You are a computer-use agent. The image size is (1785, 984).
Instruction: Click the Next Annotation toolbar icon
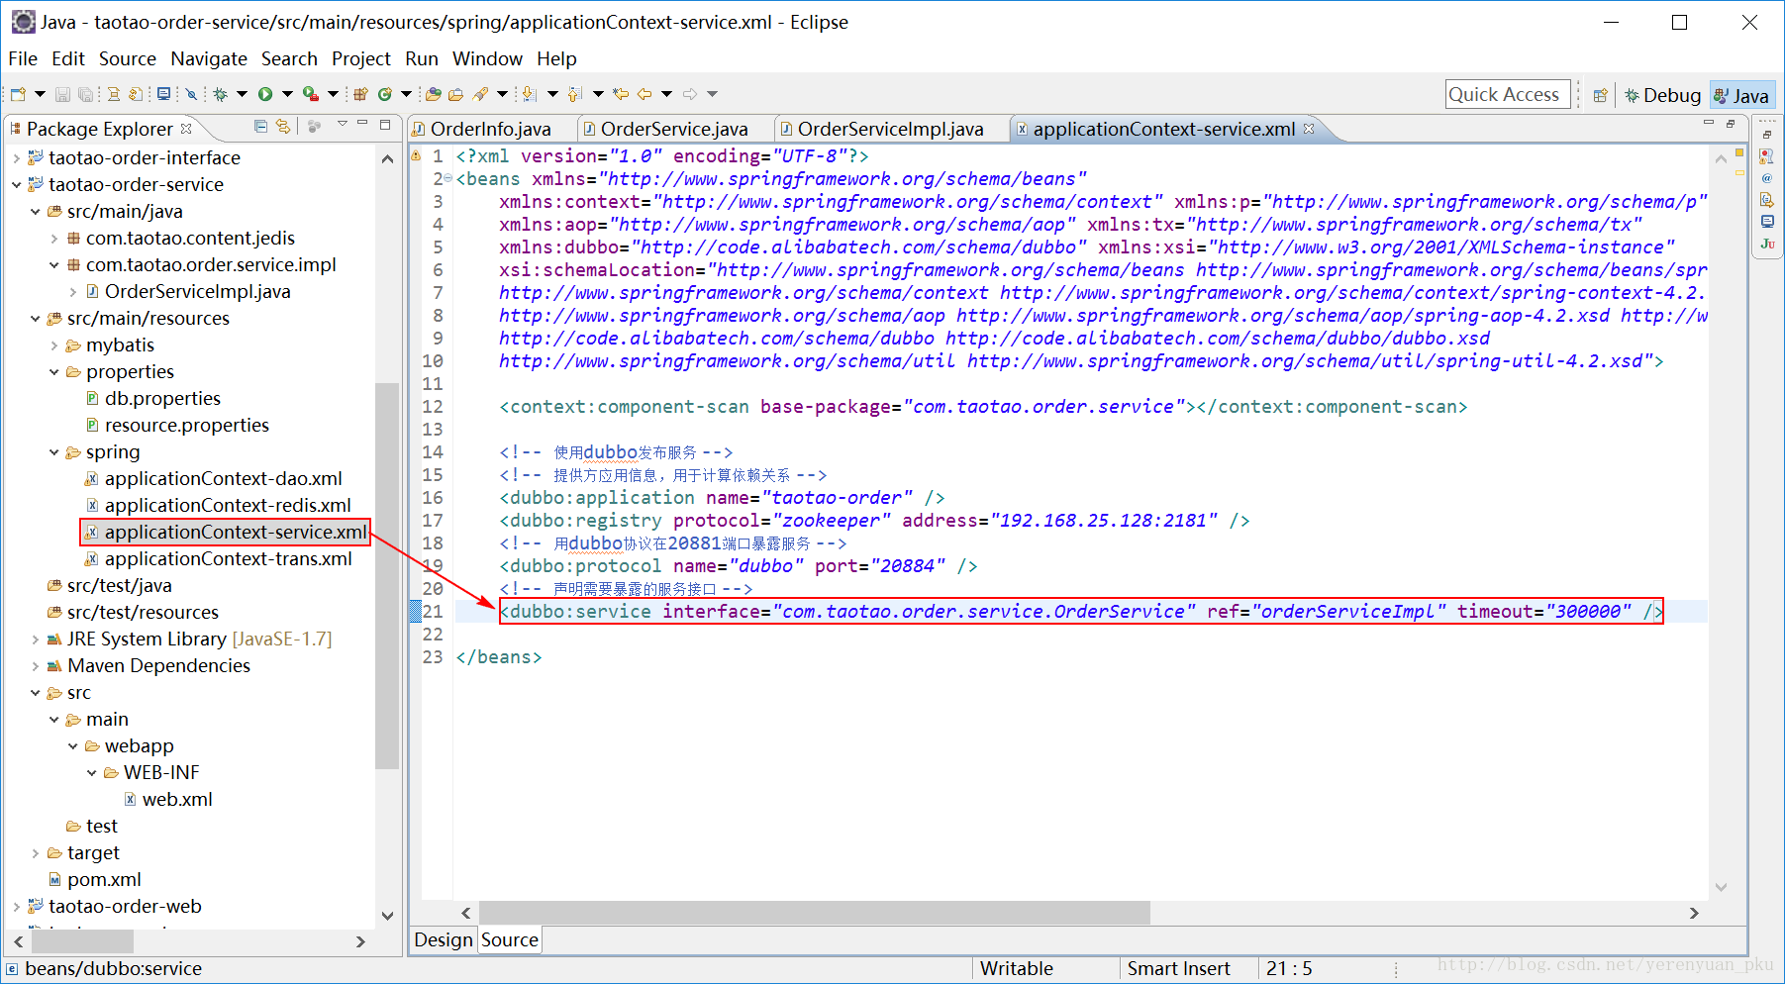pyautogui.click(x=529, y=94)
